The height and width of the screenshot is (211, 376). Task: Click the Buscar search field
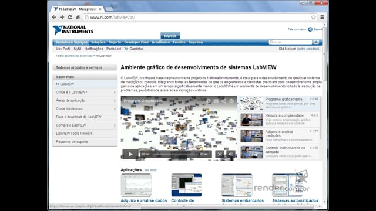click(x=290, y=42)
